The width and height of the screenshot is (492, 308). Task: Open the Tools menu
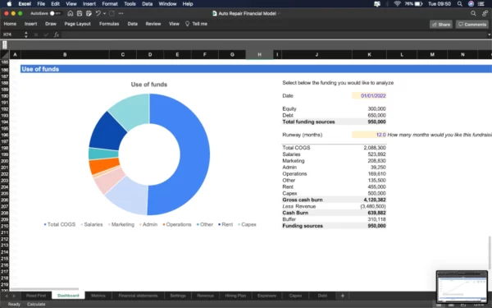point(130,4)
